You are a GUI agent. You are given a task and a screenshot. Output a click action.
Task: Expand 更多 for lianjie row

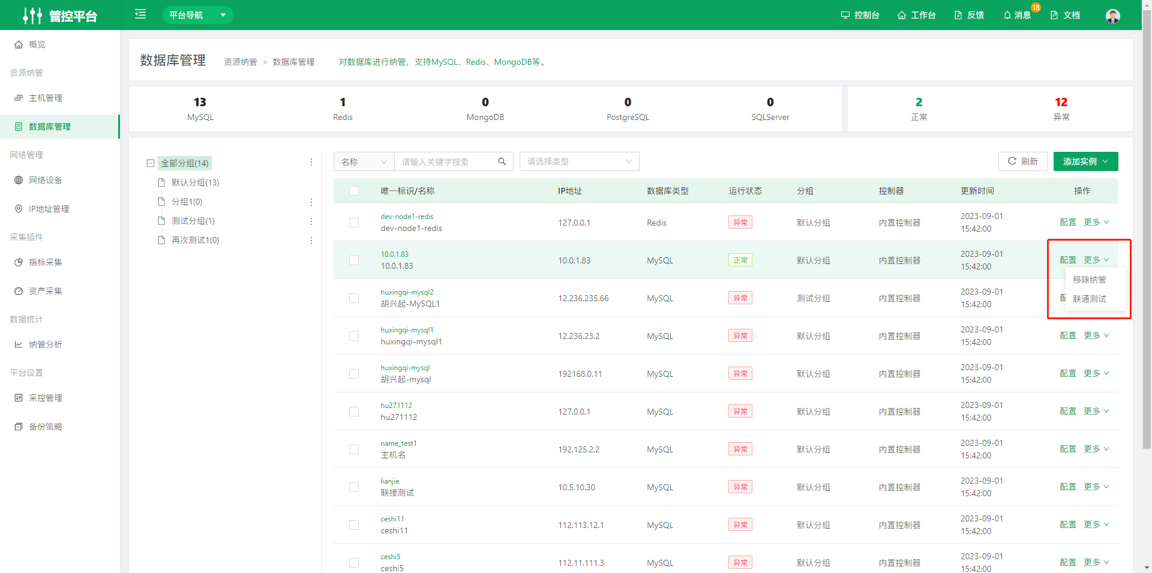point(1096,487)
